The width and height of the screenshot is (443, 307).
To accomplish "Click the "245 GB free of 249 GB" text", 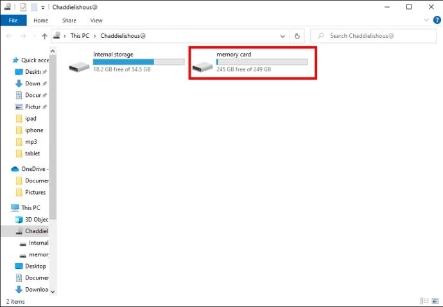I will coord(243,69).
